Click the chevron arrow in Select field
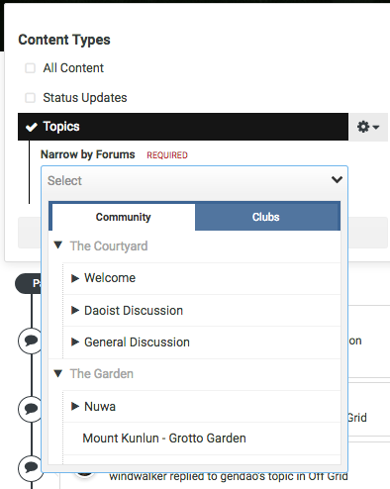390x489 pixels. click(337, 179)
